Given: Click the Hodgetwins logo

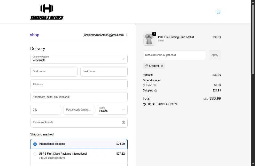Looking at the screenshot, I should (x=47, y=12).
